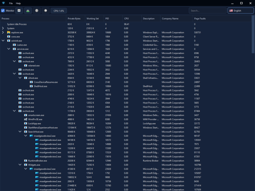Click the kill process X icon
Image resolution: width=255 pixels, height=191 pixels.
46,11
